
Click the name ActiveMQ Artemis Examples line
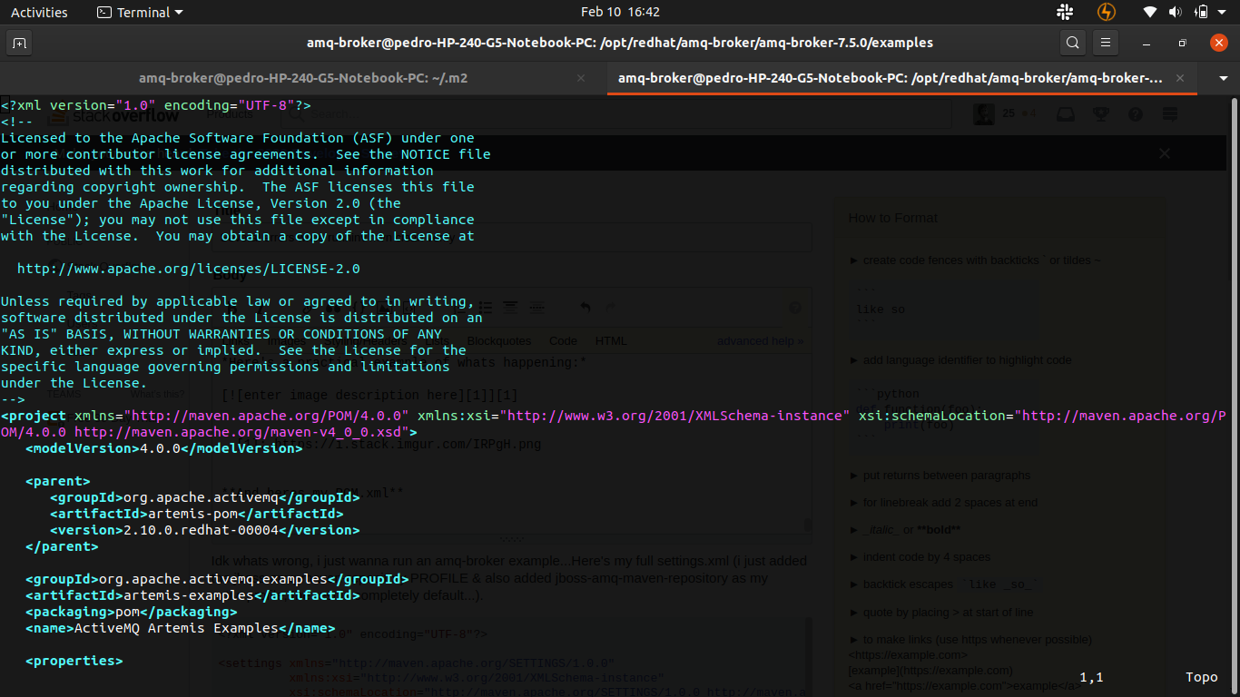coord(181,628)
